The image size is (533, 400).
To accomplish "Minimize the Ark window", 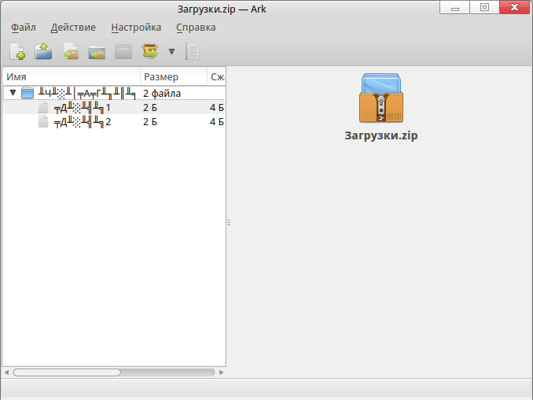I will coord(455,7).
